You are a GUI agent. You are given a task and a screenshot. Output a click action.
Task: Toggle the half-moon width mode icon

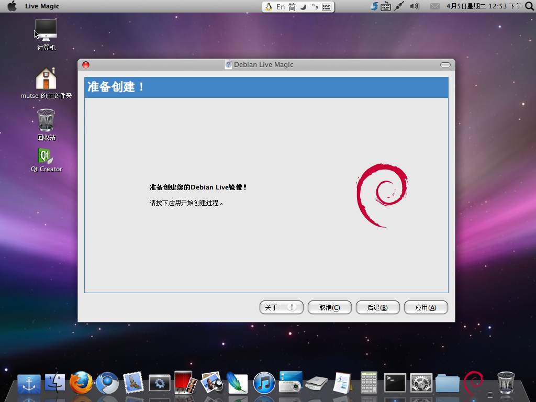point(303,7)
